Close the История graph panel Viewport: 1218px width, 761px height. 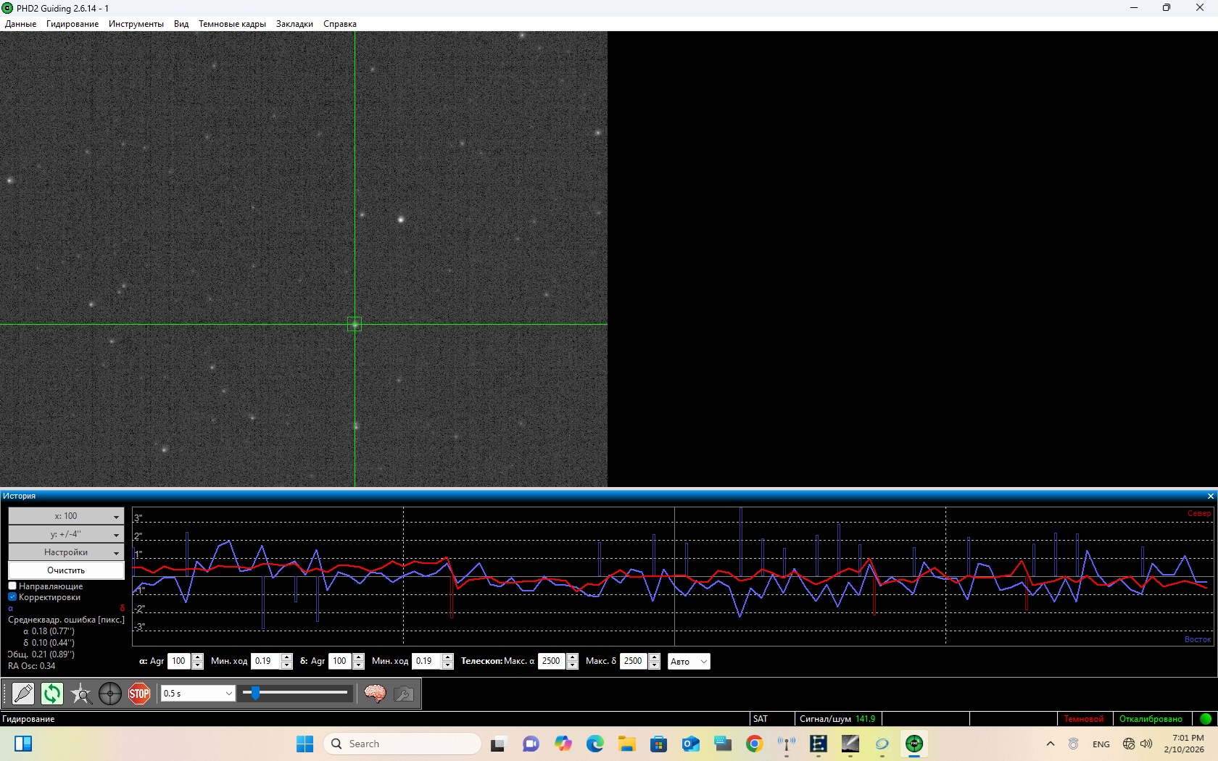(x=1210, y=496)
